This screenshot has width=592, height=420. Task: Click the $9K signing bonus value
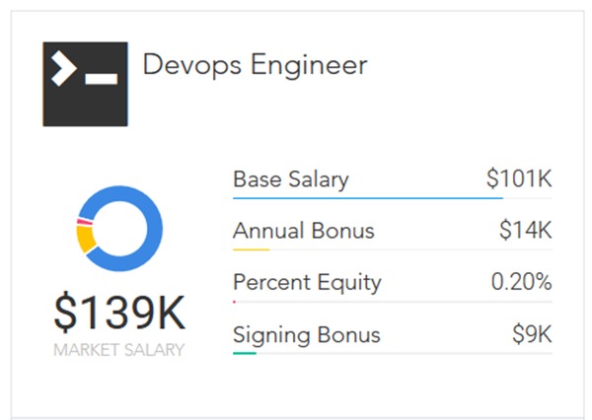coord(532,333)
